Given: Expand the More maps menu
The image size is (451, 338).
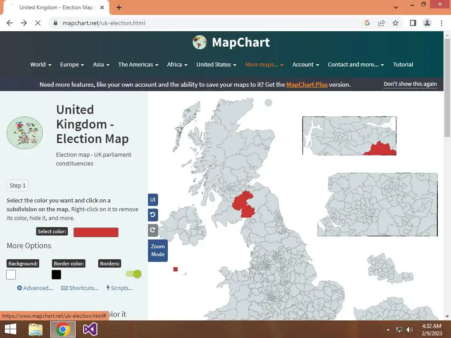Looking at the screenshot, I should tap(264, 65).
